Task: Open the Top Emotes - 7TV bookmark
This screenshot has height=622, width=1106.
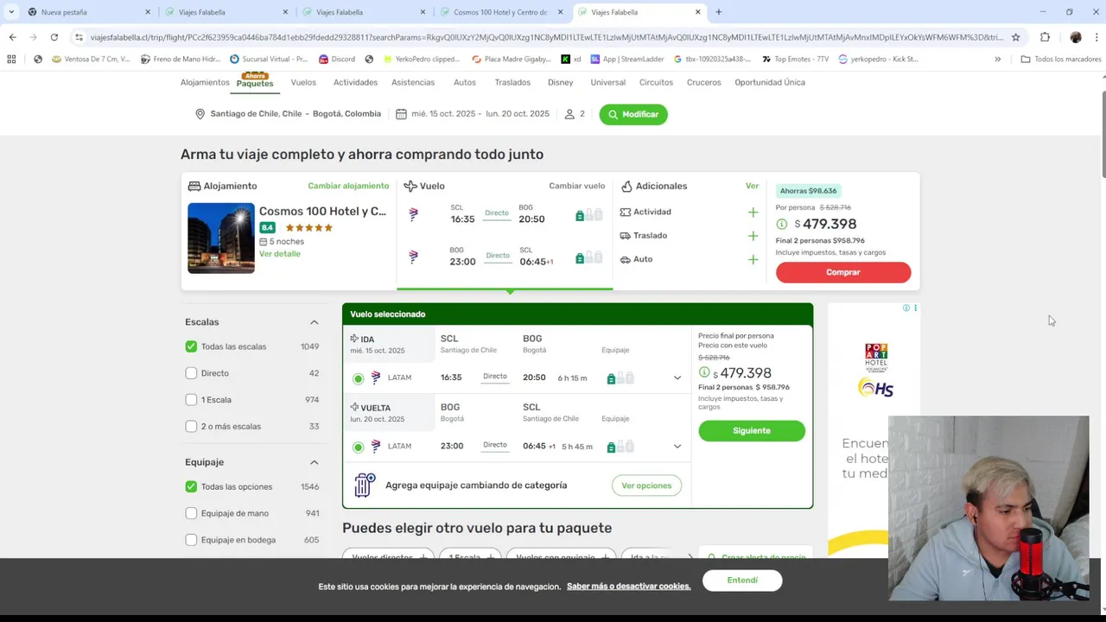Action: point(795,59)
